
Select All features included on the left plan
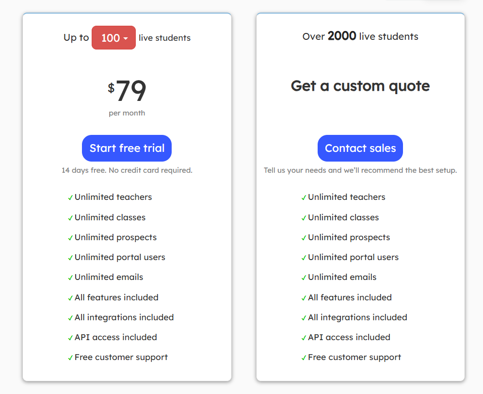116,297
